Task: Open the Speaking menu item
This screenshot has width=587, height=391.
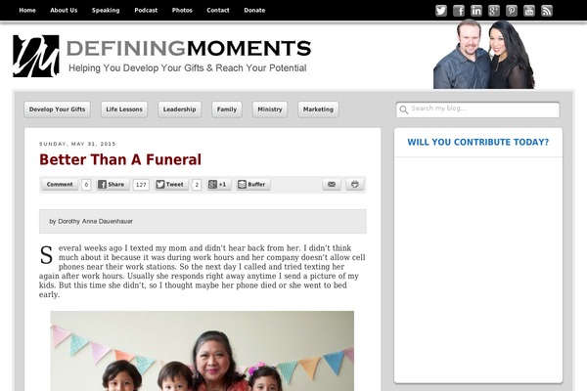Action: point(106,10)
